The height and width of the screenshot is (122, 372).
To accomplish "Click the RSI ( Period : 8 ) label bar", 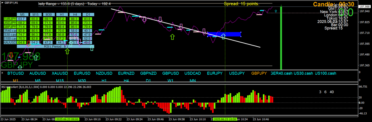I will (x=55, y=46).
